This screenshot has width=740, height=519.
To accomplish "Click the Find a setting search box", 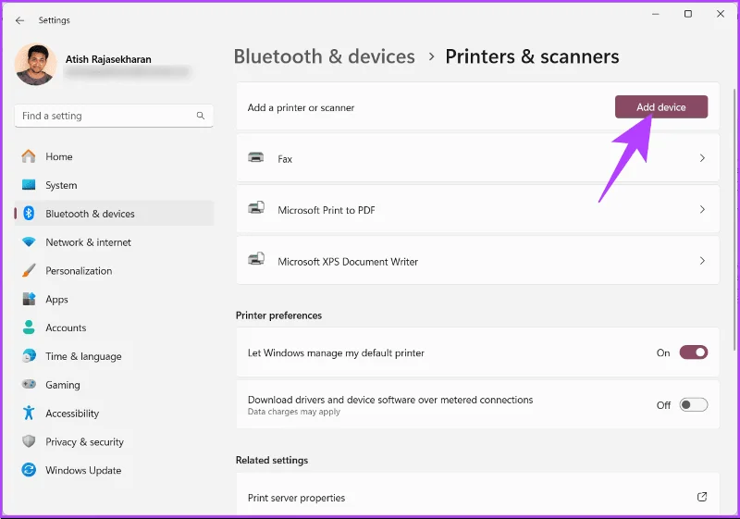I will 114,116.
